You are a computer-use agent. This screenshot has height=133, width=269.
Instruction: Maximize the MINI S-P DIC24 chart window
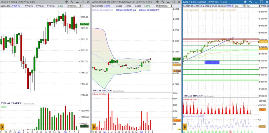click(x=83, y=2)
